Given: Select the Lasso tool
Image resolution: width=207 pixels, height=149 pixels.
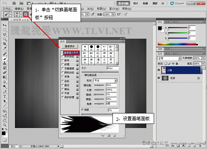Looking at the screenshot, I should pyautogui.click(x=4, y=34).
